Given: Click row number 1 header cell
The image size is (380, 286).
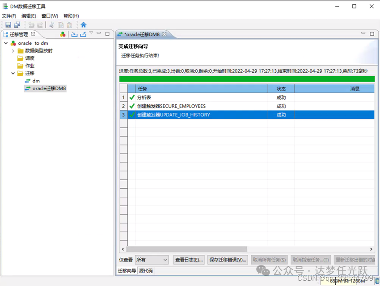Looking at the screenshot, I should point(123,98).
